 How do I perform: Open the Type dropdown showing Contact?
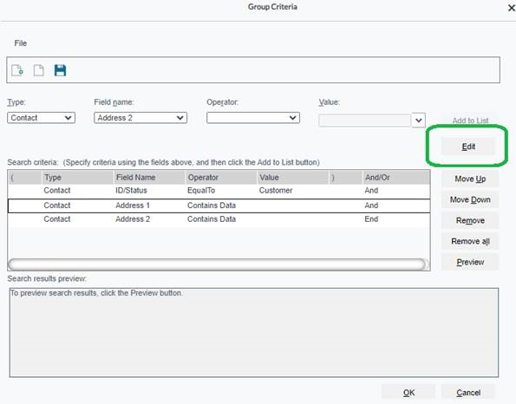pos(41,118)
